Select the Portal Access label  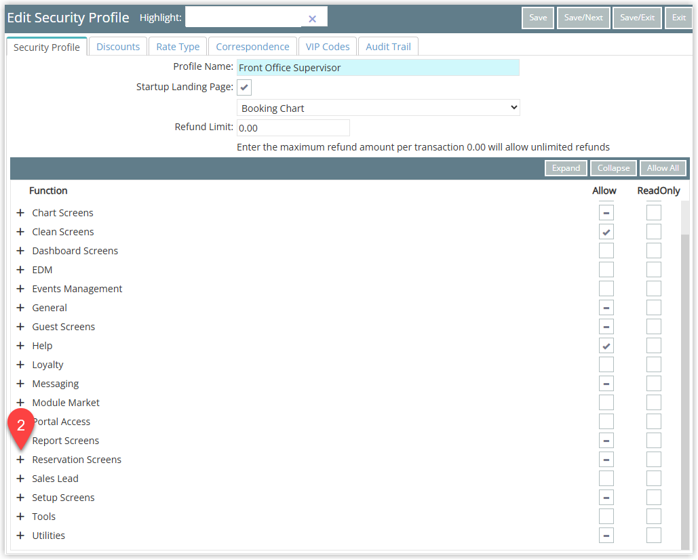[x=62, y=422]
